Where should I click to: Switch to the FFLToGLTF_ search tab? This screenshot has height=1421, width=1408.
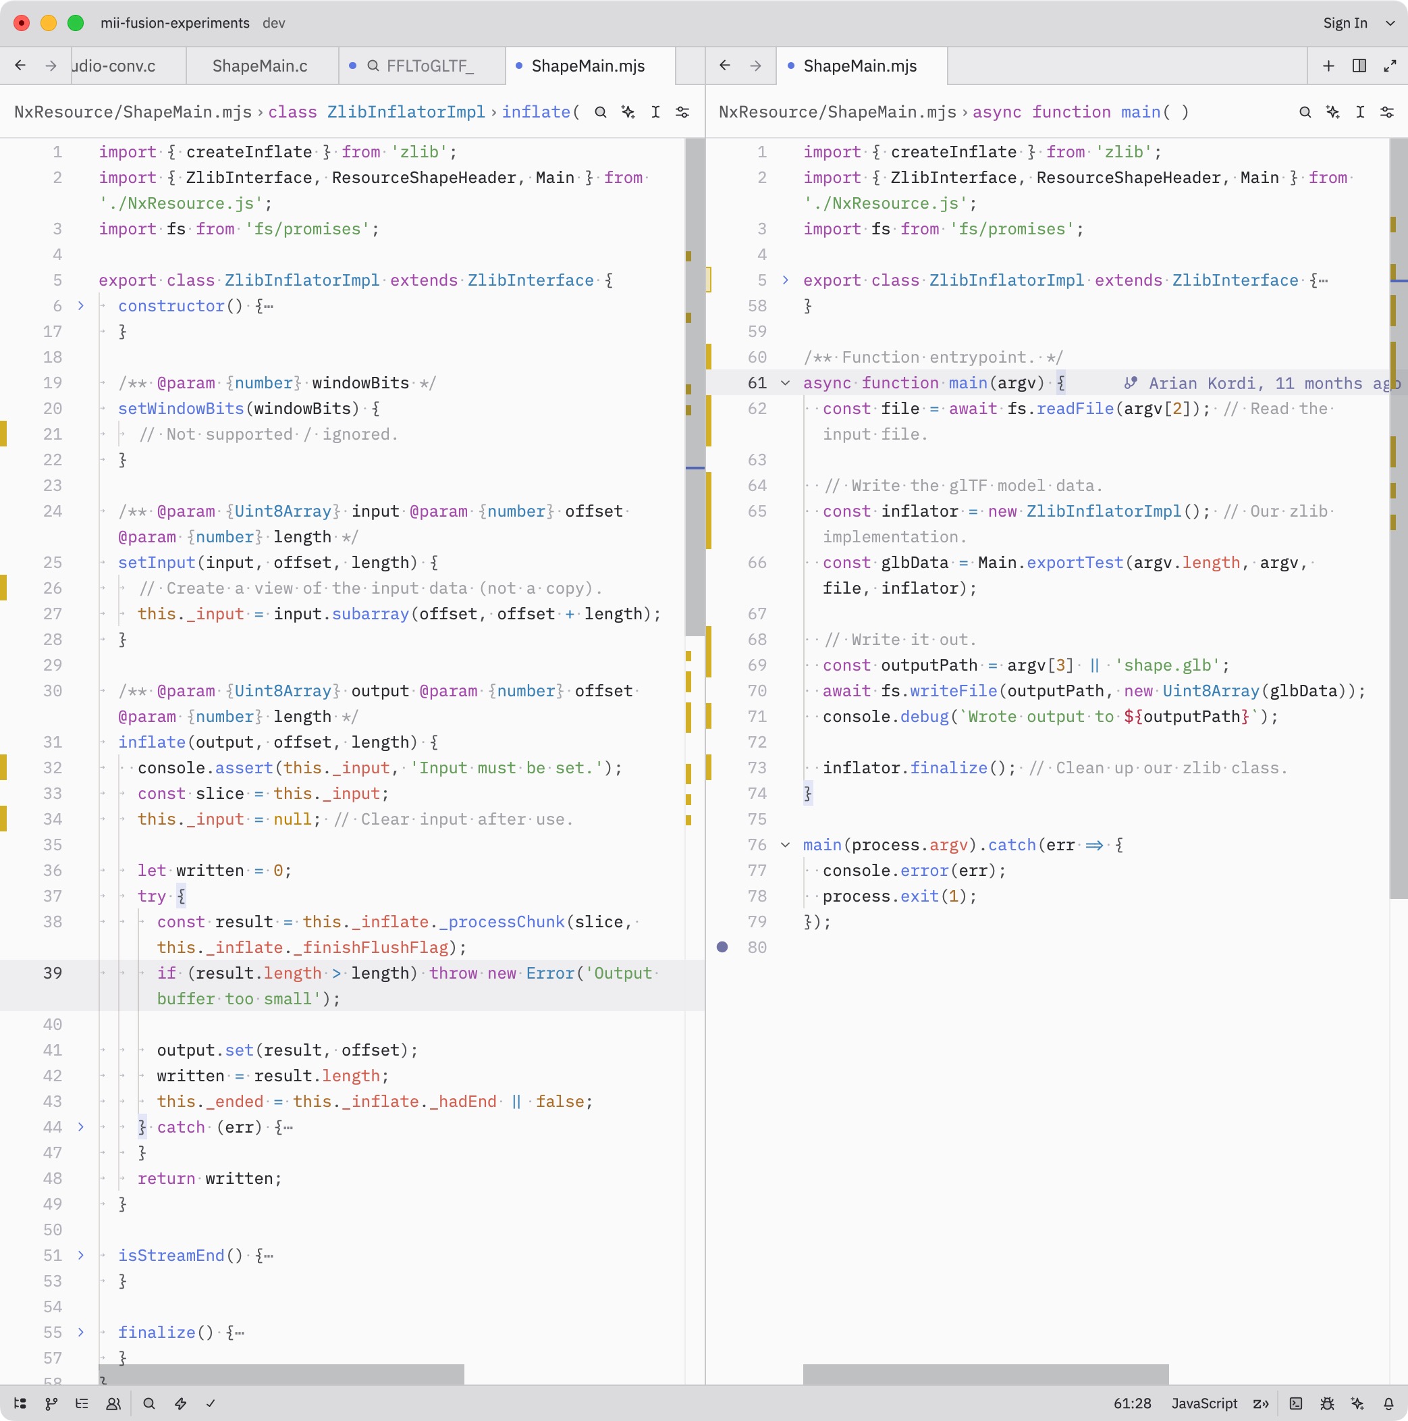pyautogui.click(x=429, y=66)
